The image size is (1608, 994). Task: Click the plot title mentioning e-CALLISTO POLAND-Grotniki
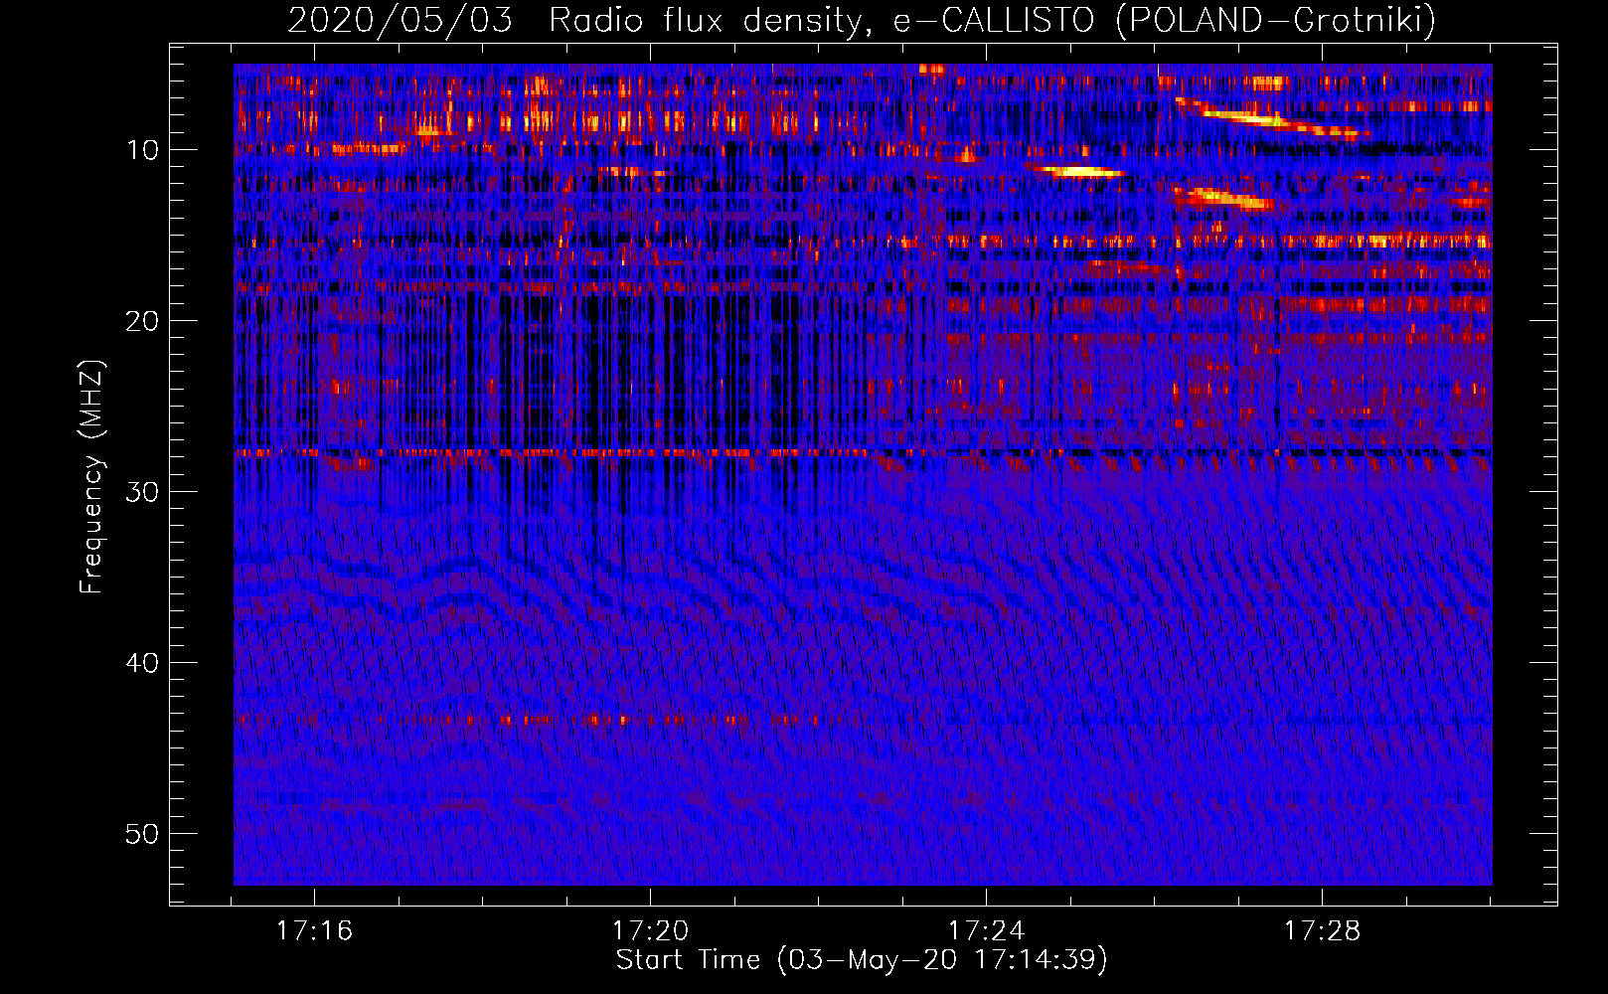pos(862,20)
